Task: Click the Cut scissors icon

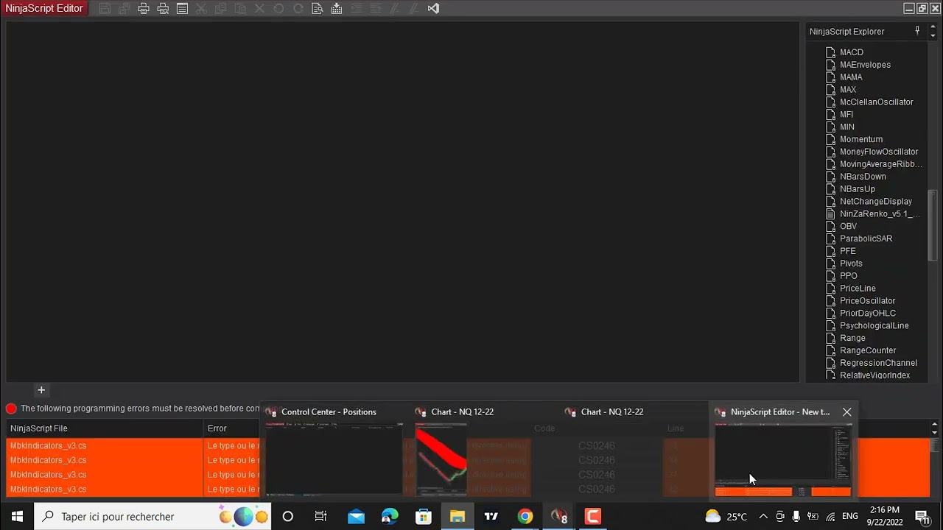Action: 201,9
